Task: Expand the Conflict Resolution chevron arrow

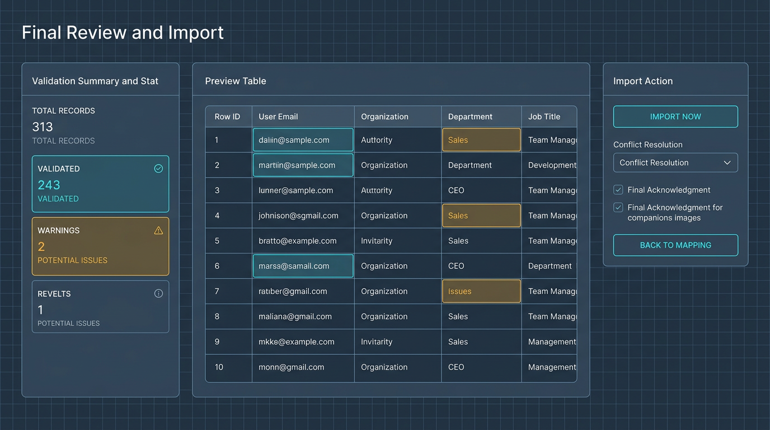Action: pyautogui.click(x=727, y=162)
